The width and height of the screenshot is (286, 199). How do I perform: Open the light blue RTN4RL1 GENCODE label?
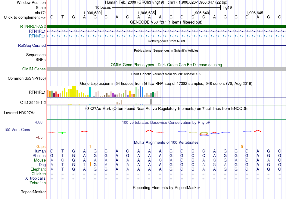point(37,36)
